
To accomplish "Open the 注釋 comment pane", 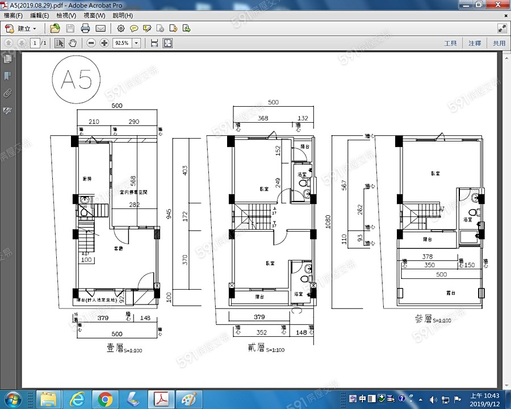I will pyautogui.click(x=475, y=43).
